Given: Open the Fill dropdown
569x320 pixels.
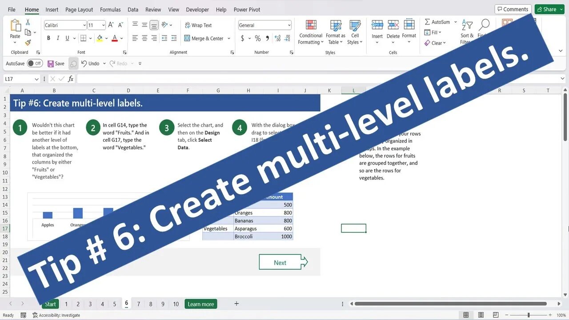Looking at the screenshot, I should 433,32.
